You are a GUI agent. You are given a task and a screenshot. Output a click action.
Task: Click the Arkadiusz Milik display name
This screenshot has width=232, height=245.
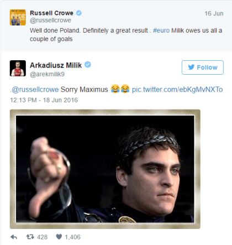[56, 65]
